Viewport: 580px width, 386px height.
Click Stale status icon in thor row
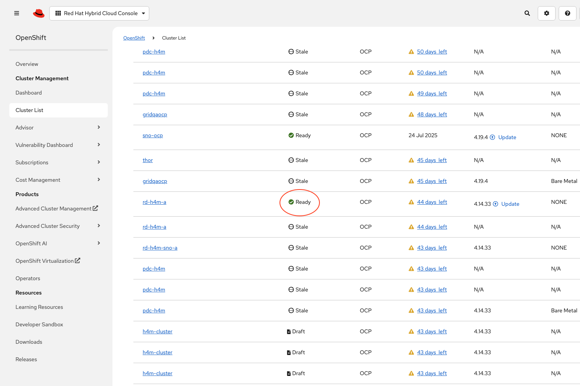(291, 160)
